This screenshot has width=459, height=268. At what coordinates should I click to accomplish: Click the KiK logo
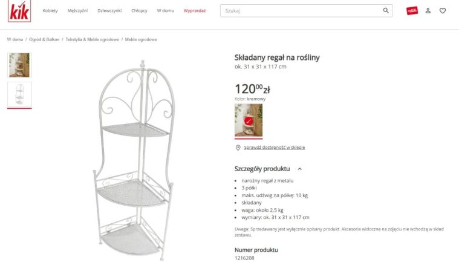click(x=19, y=11)
